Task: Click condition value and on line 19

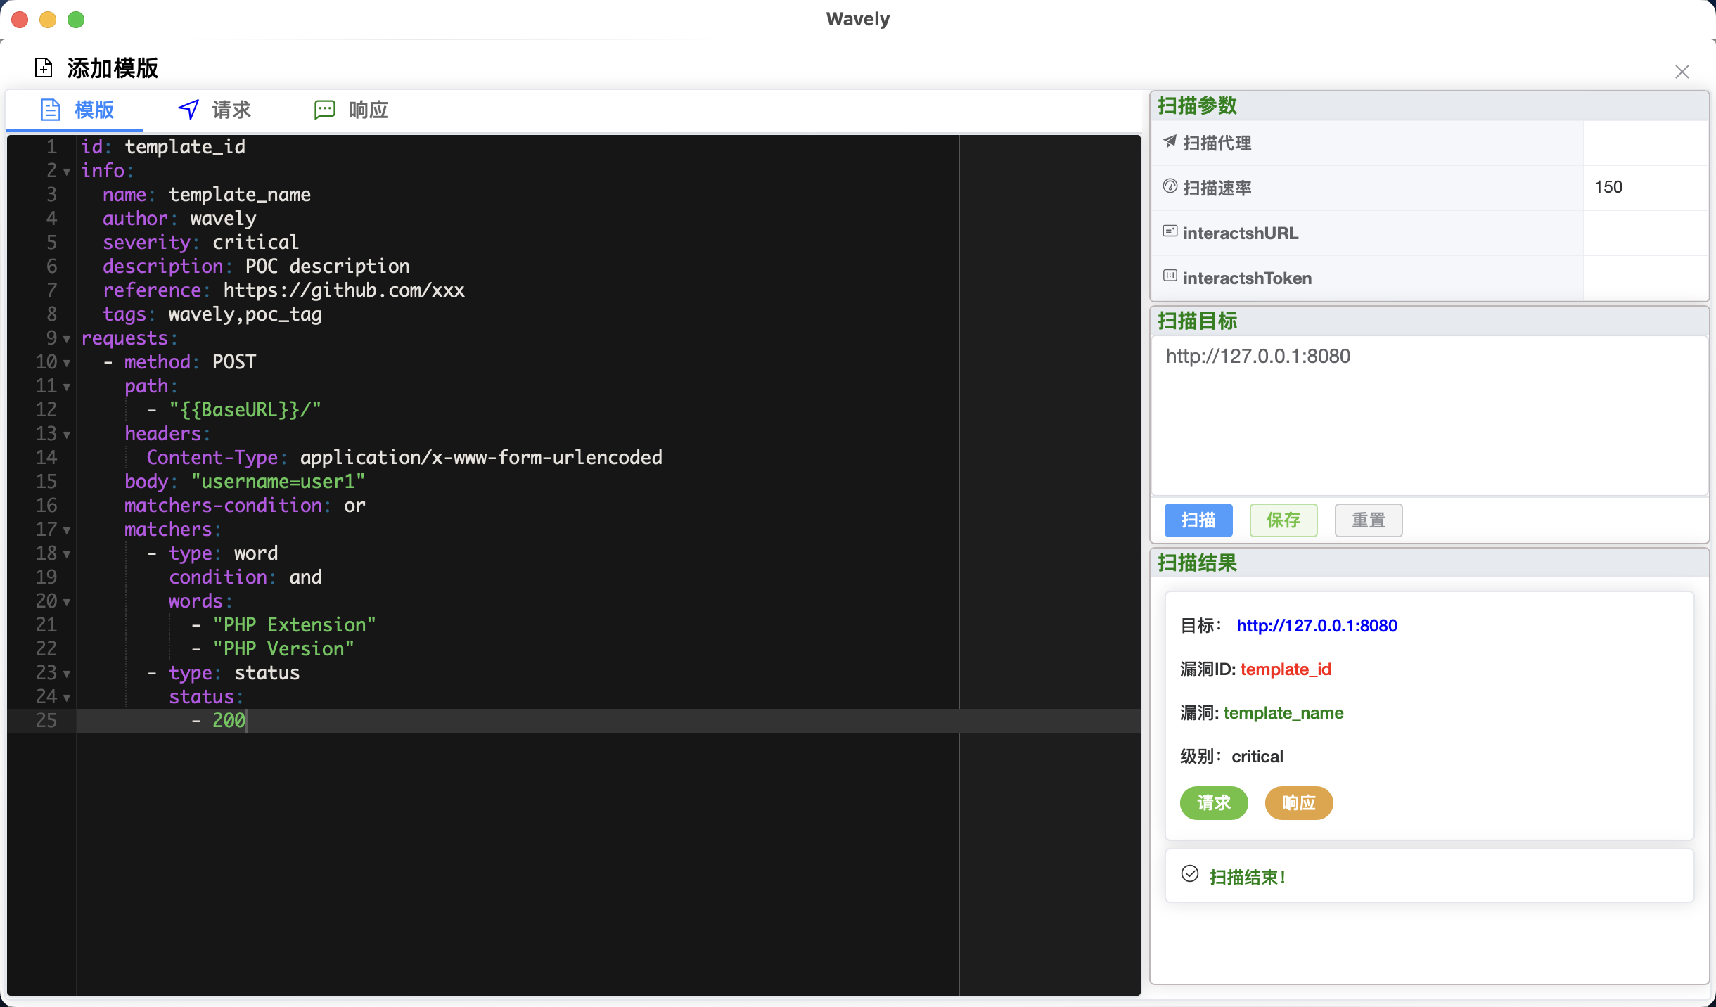Action: tap(305, 577)
